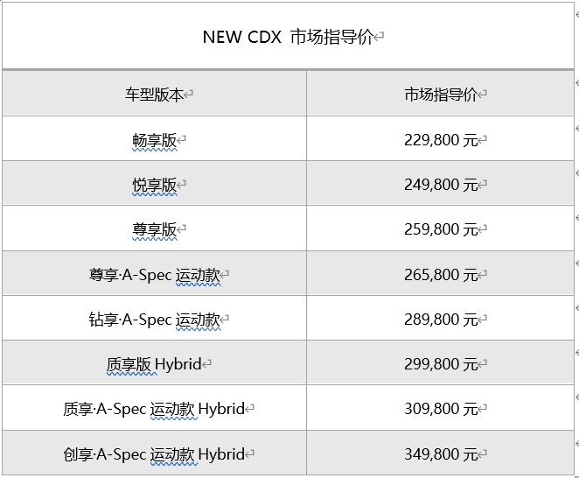Select the 市场指导价 column header cell
Screen dimensions: 579x478
click(440, 93)
